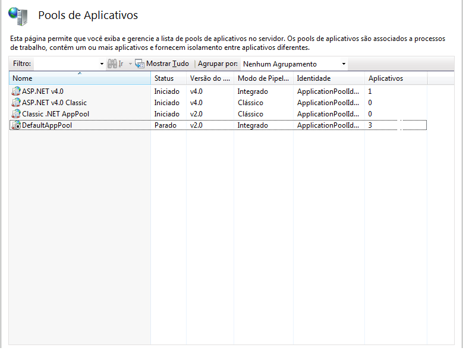The height and width of the screenshot is (354, 466).
Task: Click Iniciado status of Classic .NET AppPool
Action: point(166,114)
